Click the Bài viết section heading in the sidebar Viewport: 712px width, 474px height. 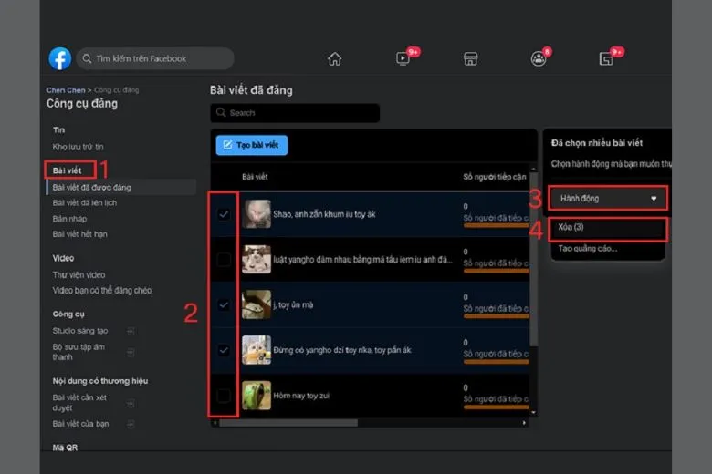coord(67,170)
